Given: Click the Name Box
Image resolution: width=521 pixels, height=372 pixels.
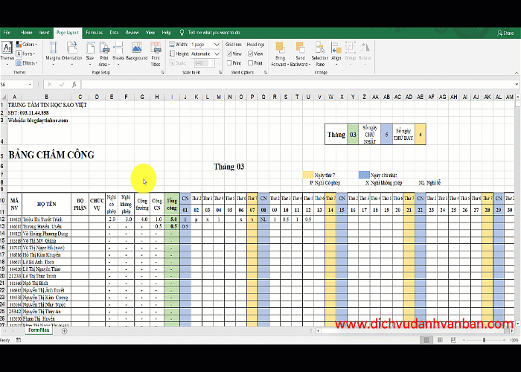Looking at the screenshot, I should [x=13, y=85].
